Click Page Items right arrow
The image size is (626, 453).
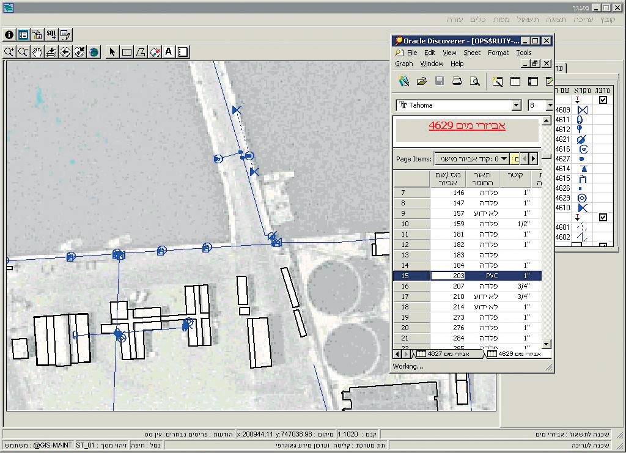coord(533,159)
